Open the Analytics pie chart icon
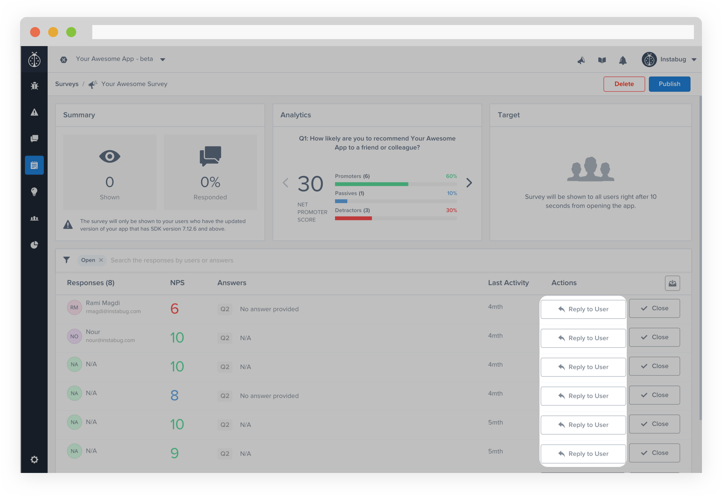This screenshot has height=497, width=722. 34,245
